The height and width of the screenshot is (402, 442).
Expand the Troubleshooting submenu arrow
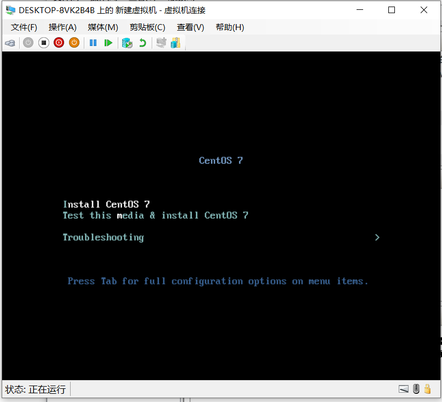click(x=377, y=237)
